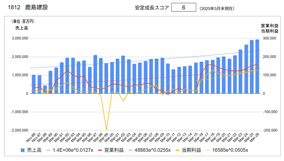This screenshot has height=161, width=284.
Task: Click the 300,000 right axis label
Action: 270,38
